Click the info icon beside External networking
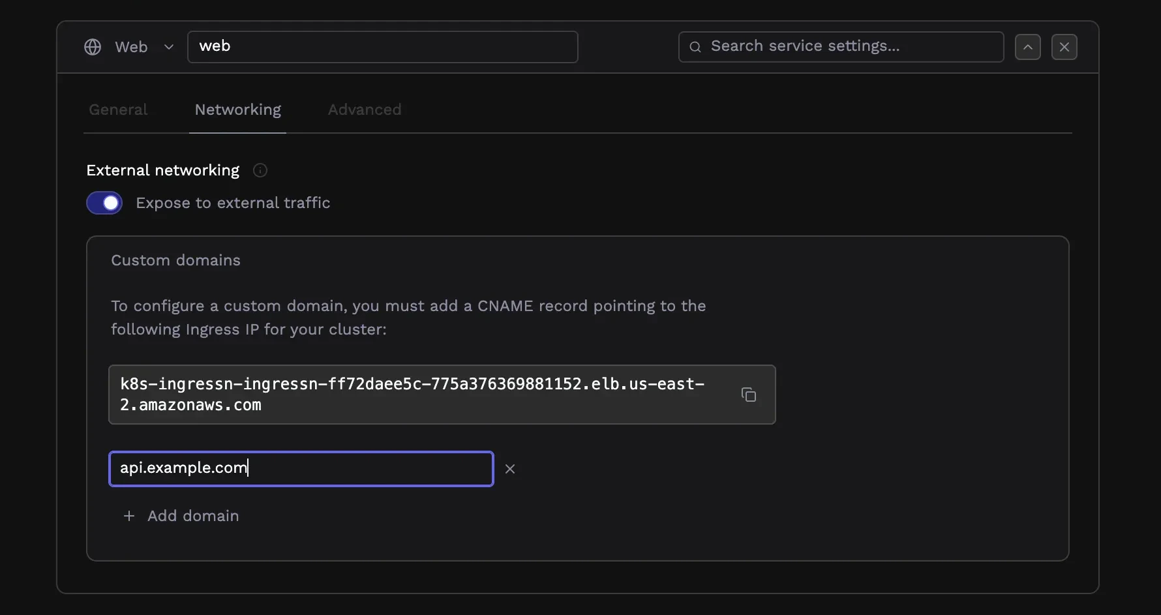This screenshot has height=615, width=1161. click(260, 170)
